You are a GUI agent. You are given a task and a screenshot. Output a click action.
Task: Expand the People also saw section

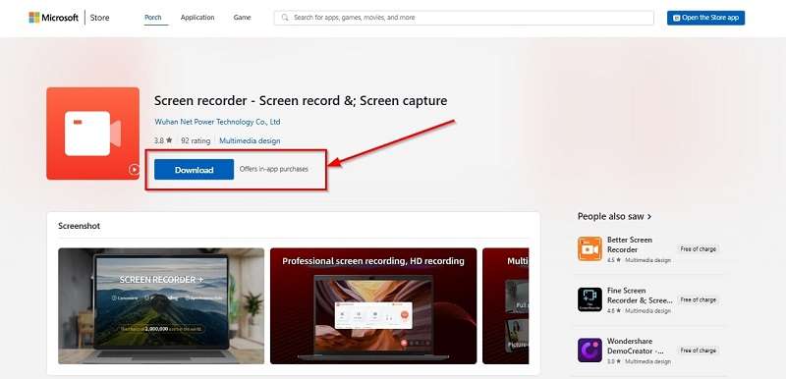pyautogui.click(x=615, y=216)
